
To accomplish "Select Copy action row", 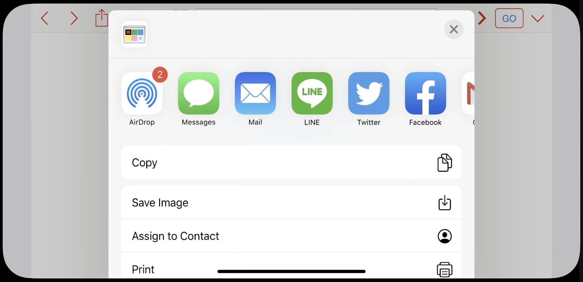I will click(291, 163).
